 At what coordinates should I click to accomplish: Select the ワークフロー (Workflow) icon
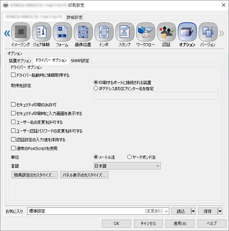(x=146, y=32)
